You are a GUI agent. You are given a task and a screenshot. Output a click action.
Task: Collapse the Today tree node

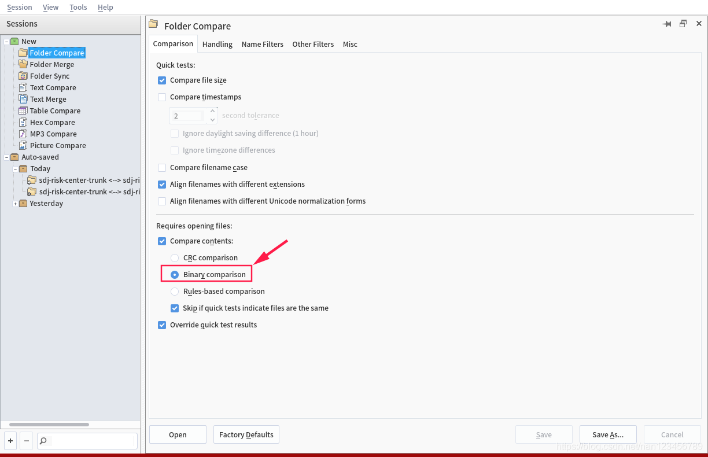pos(15,169)
